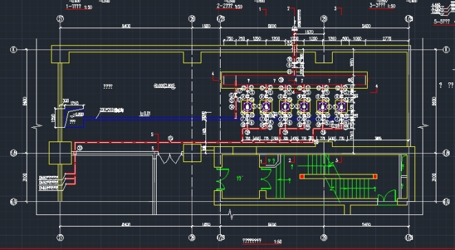The height and width of the screenshot is (250, 455).
Task: Select the break line symbol on the bottom wall
Action: pos(231,214)
